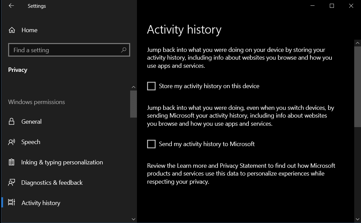Click the General lock icon
This screenshot has height=223, width=361.
11,122
